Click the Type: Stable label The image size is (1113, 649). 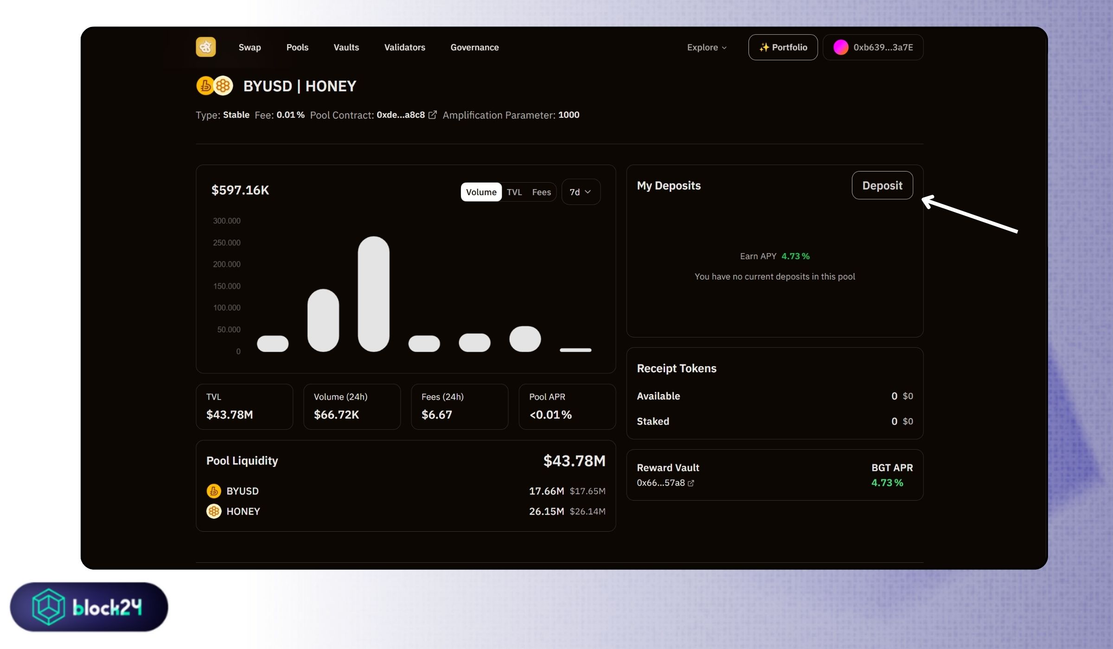pyautogui.click(x=223, y=115)
